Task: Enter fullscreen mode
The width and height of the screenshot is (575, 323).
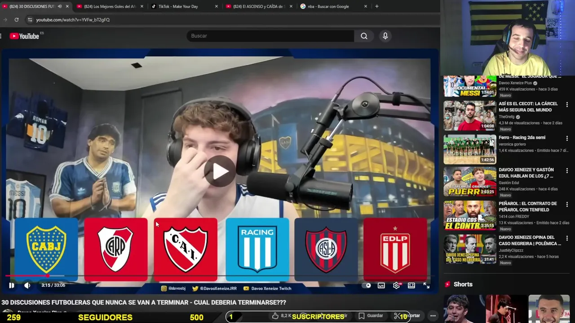Action: tap(426, 285)
